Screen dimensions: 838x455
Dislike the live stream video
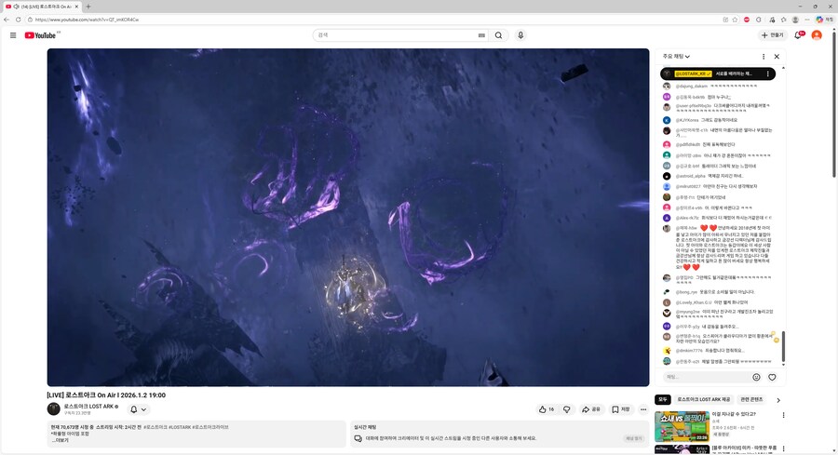coord(567,409)
